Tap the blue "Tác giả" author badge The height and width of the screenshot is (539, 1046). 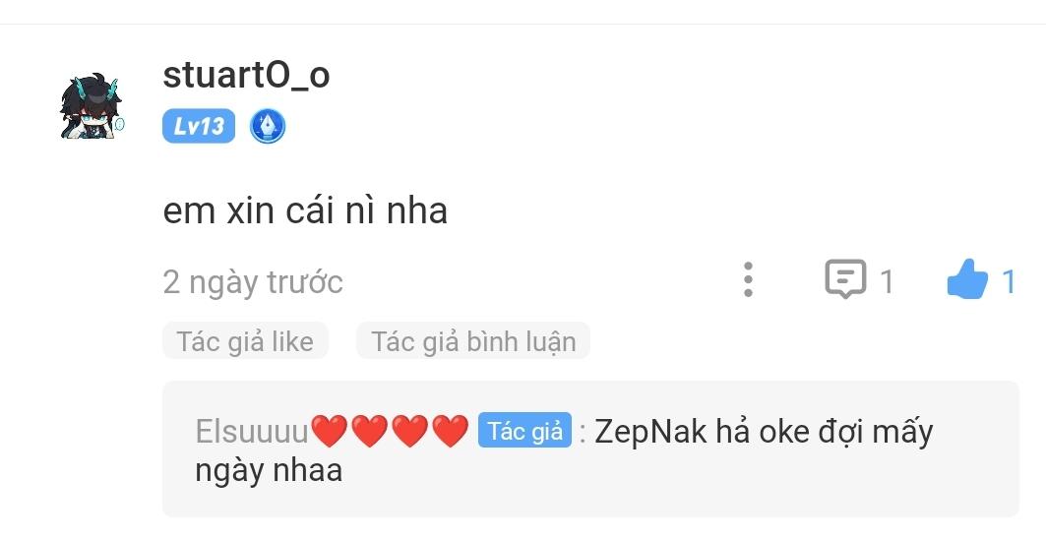(525, 430)
